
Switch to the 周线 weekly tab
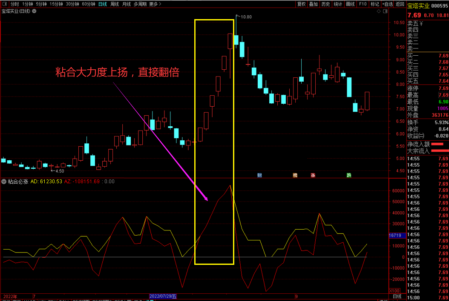pyautogui.click(x=115, y=4)
